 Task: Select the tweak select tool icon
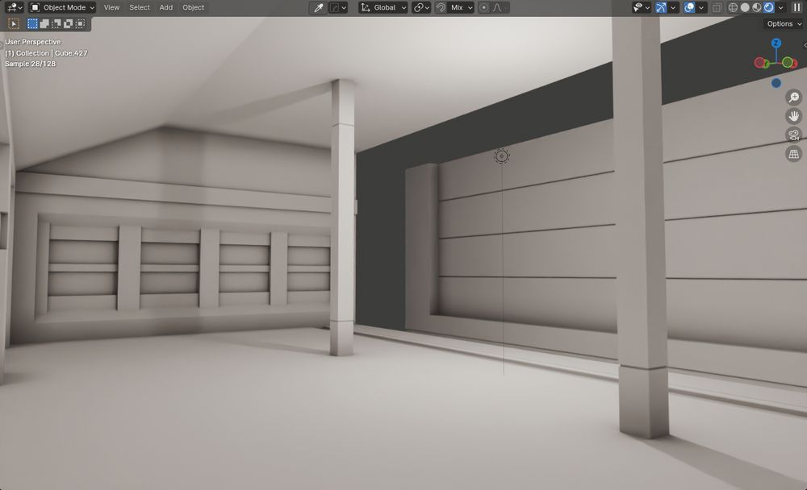pos(14,23)
